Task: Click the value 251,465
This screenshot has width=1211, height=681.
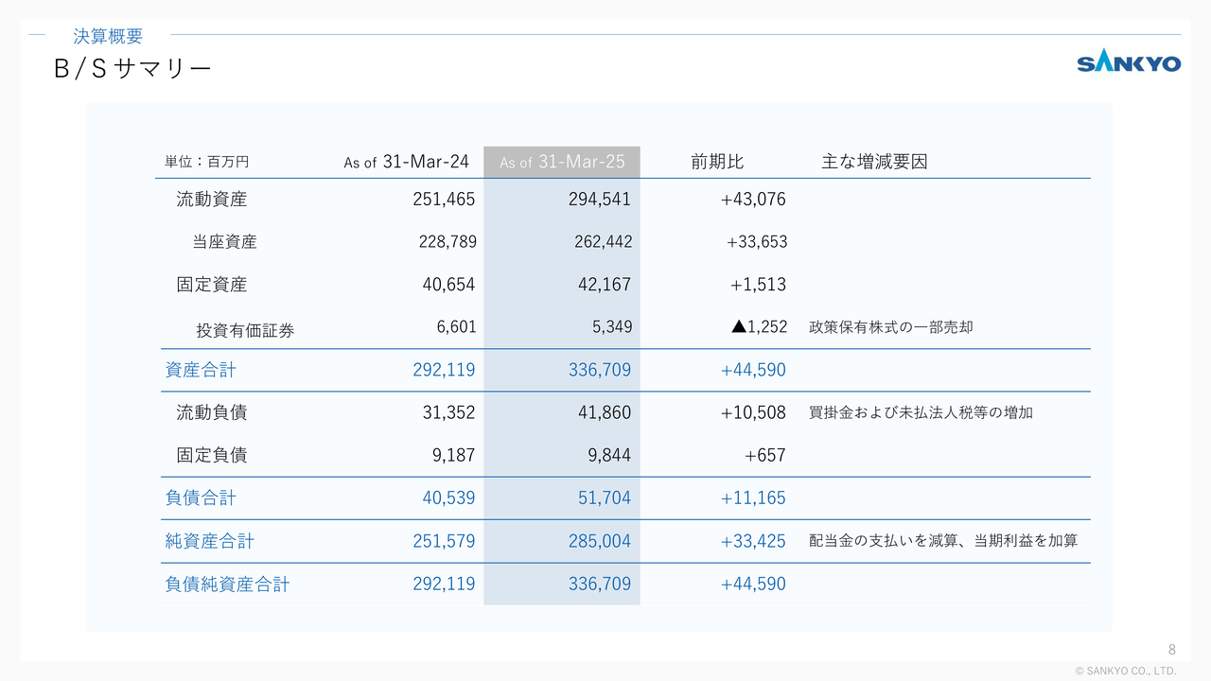Action: point(444,200)
